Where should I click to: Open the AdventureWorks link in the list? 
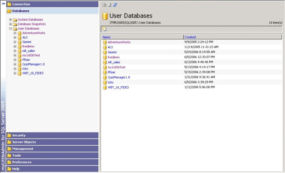[119, 42]
